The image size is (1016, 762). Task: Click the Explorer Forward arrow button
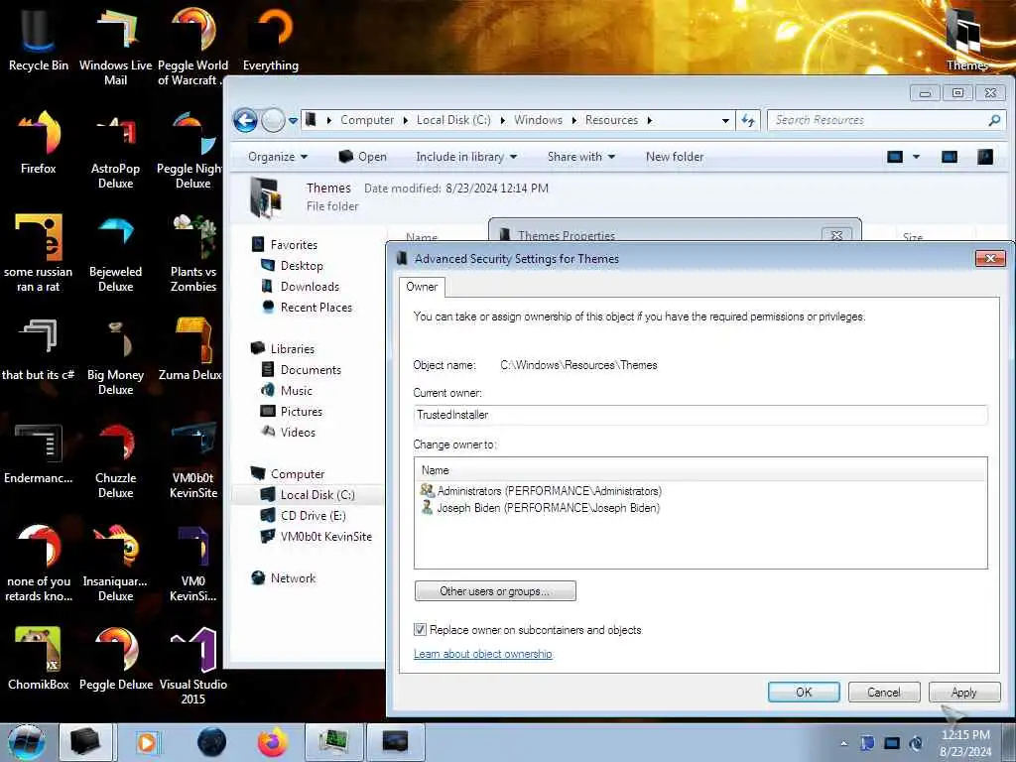(x=273, y=120)
